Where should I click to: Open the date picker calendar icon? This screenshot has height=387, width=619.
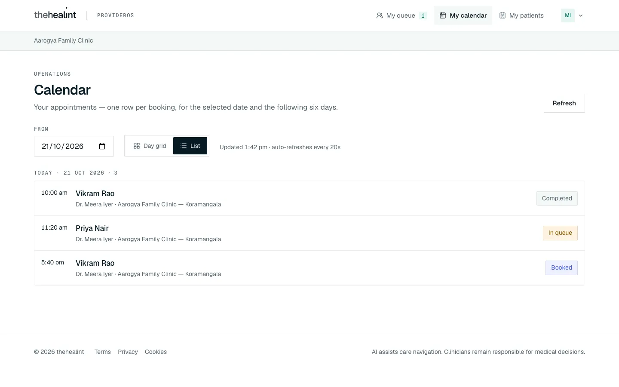coord(102,146)
